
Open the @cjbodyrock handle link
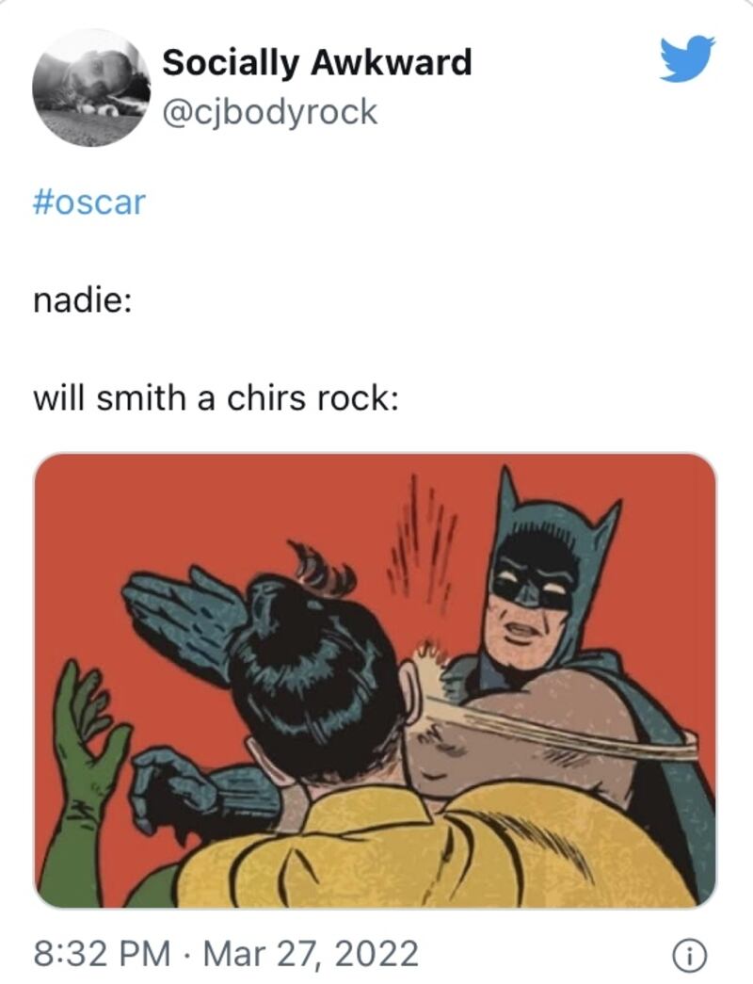tap(270, 112)
